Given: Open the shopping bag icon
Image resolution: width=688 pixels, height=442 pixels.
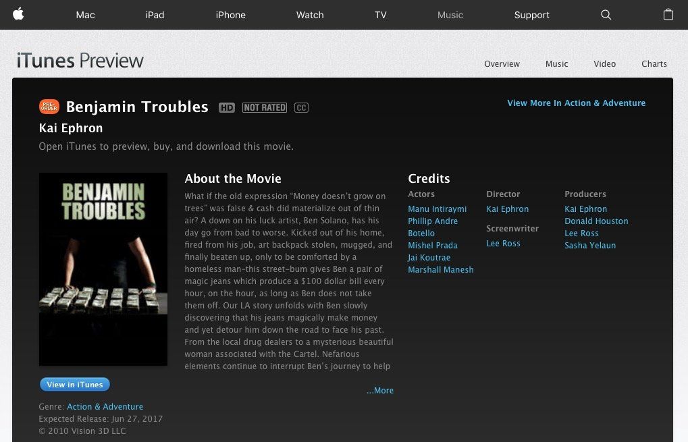Looking at the screenshot, I should [668, 14].
